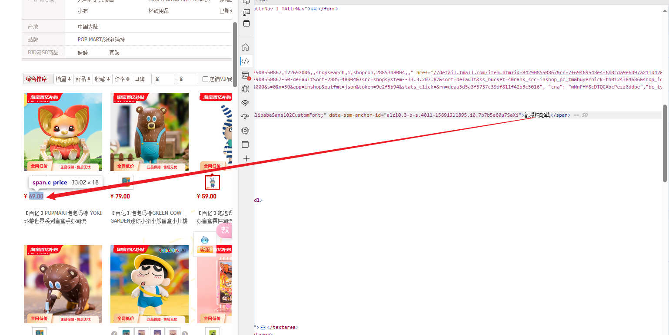Click the right arrow of variant carousel

pos(185,334)
